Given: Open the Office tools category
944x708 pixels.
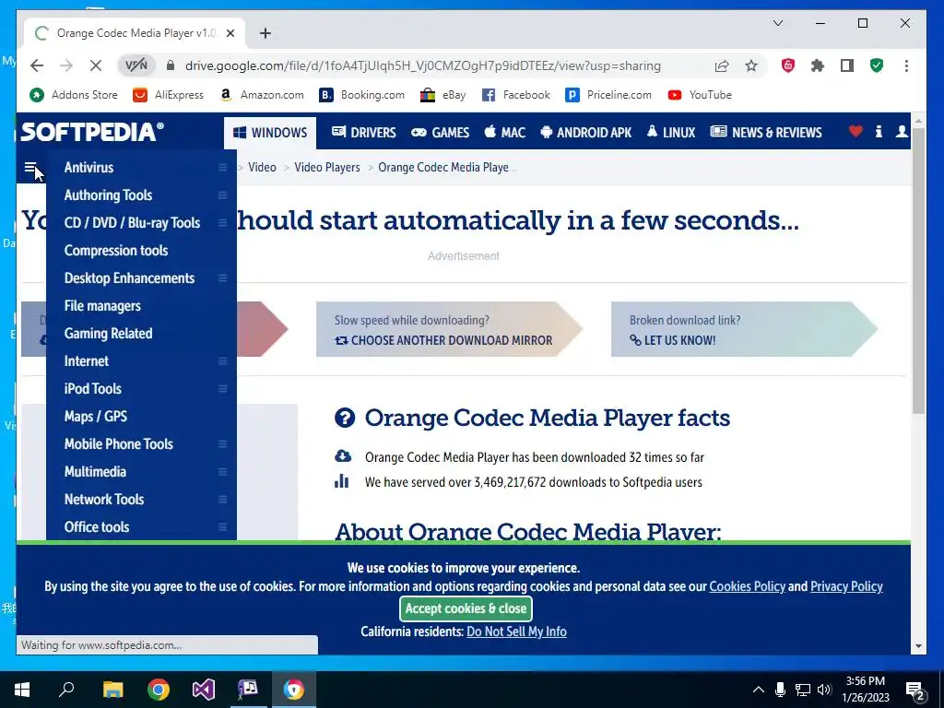Looking at the screenshot, I should 97,526.
